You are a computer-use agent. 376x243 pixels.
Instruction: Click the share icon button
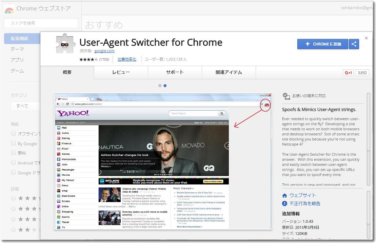tap(354, 44)
